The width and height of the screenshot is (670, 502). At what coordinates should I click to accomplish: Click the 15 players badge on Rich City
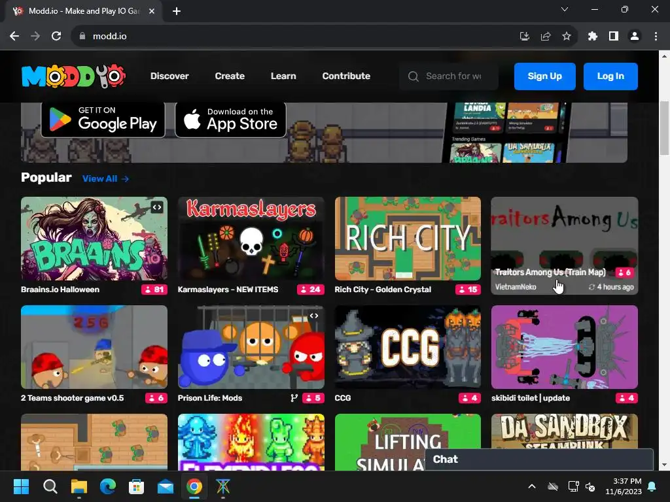[468, 290]
